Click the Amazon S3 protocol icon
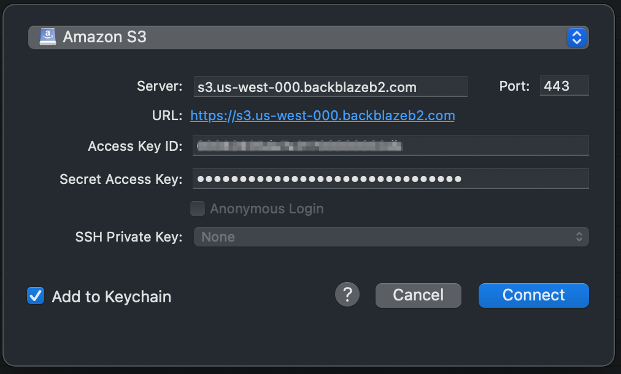 (x=48, y=37)
